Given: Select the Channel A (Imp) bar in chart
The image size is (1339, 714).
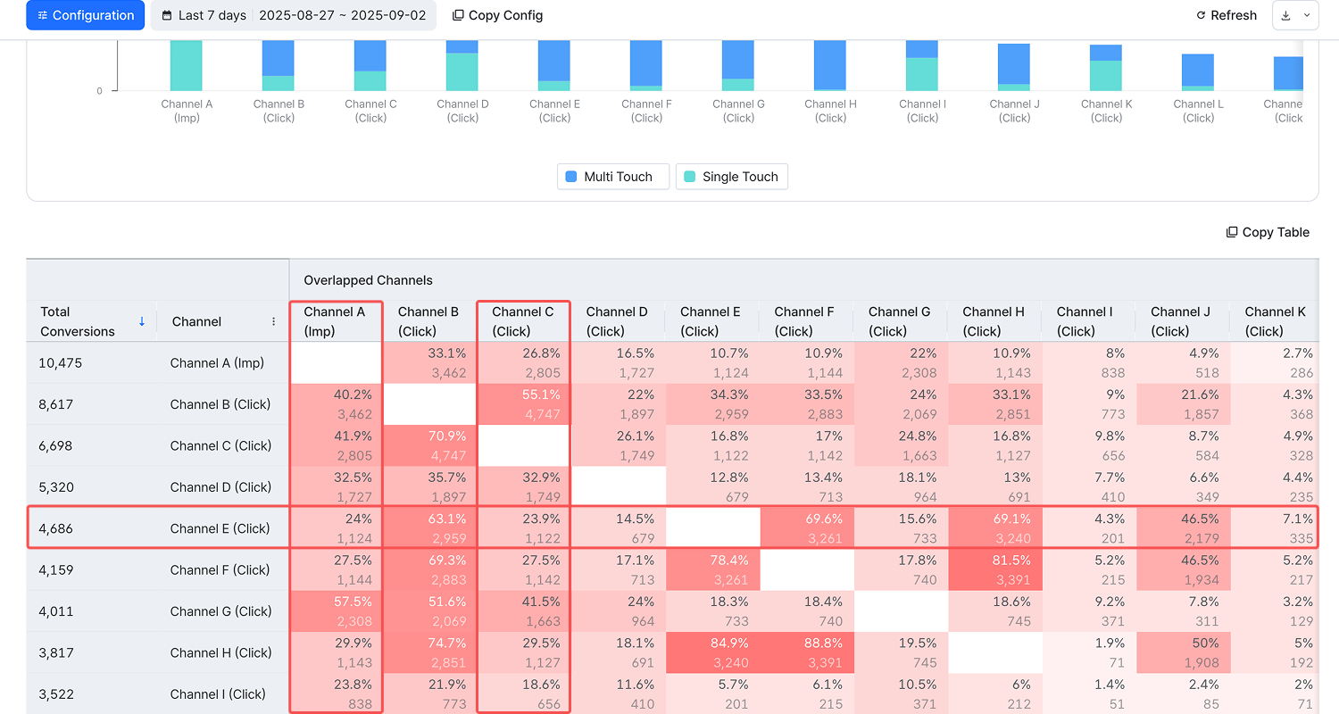Looking at the screenshot, I should tap(187, 65).
